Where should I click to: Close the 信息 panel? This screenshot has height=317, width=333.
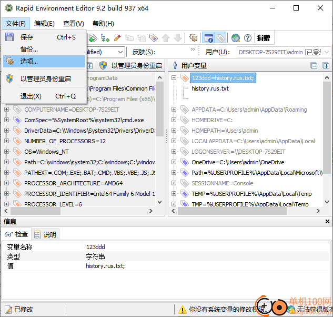click(x=327, y=222)
